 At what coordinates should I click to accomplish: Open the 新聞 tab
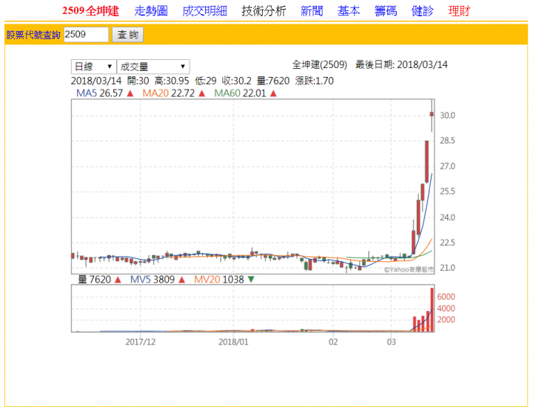(312, 11)
